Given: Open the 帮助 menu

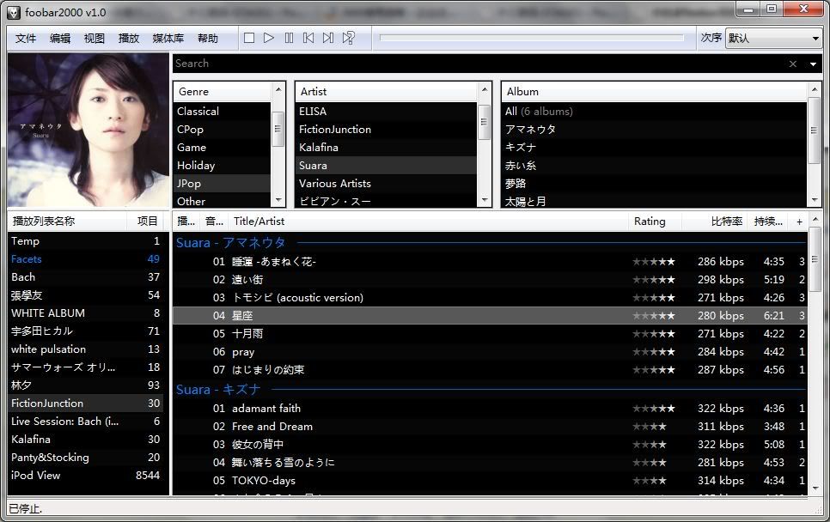Looking at the screenshot, I should tap(208, 38).
